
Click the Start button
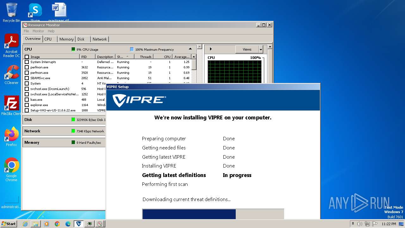[9, 224]
